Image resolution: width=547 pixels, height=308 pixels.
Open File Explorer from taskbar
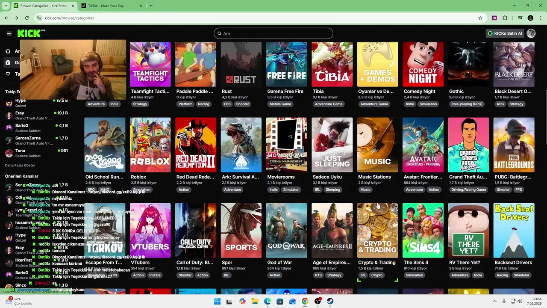coord(255,301)
